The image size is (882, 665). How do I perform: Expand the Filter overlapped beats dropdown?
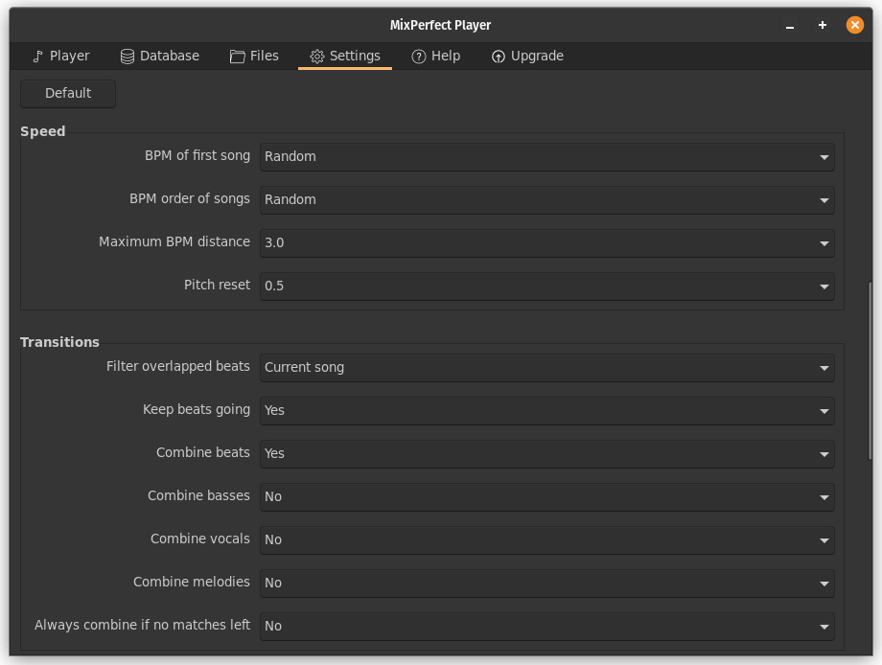[x=546, y=368]
